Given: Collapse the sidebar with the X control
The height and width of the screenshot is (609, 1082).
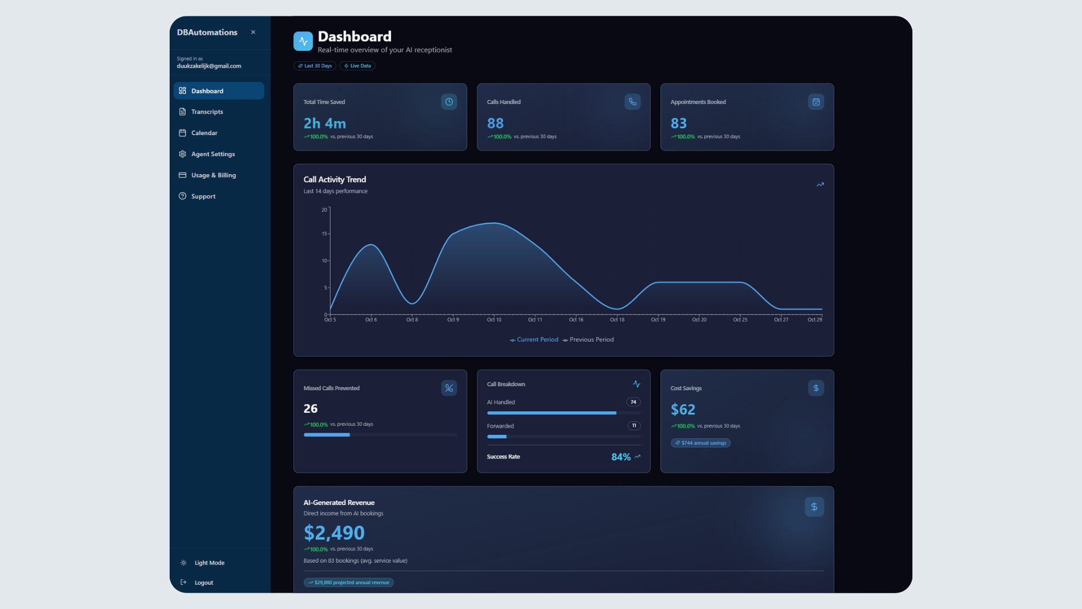Looking at the screenshot, I should [x=253, y=32].
